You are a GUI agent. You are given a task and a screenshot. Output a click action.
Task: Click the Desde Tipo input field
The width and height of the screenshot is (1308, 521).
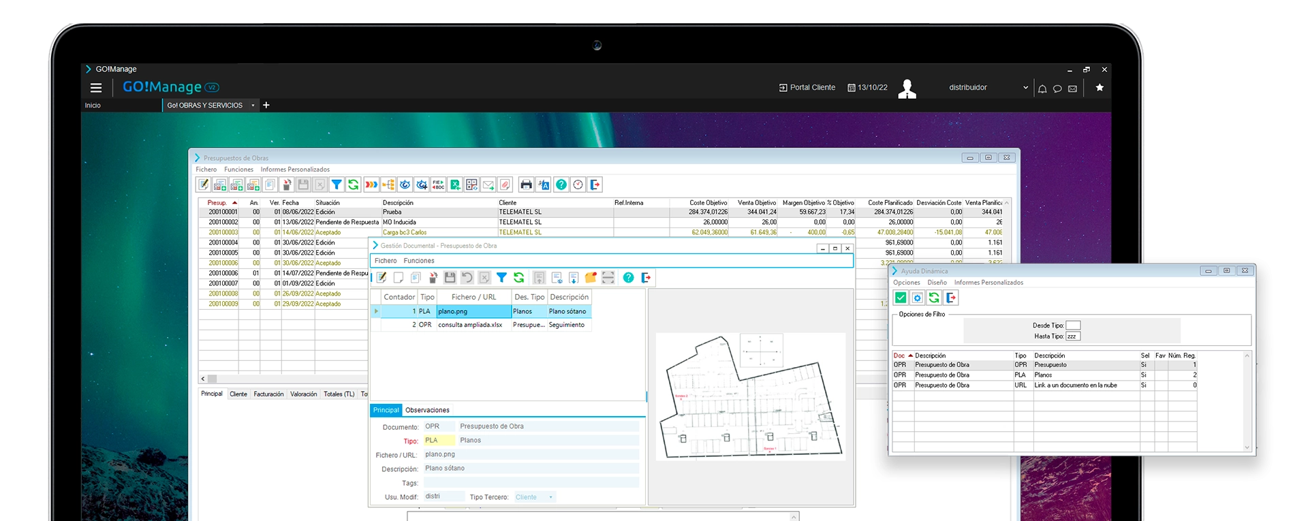(x=1073, y=326)
